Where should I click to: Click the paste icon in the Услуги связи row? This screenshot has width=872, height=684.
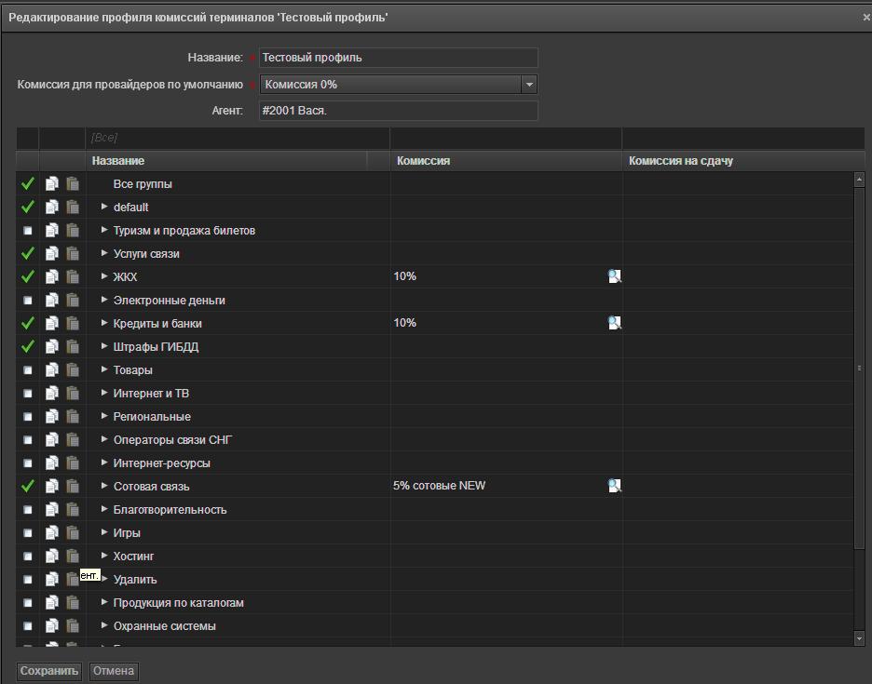click(x=73, y=253)
